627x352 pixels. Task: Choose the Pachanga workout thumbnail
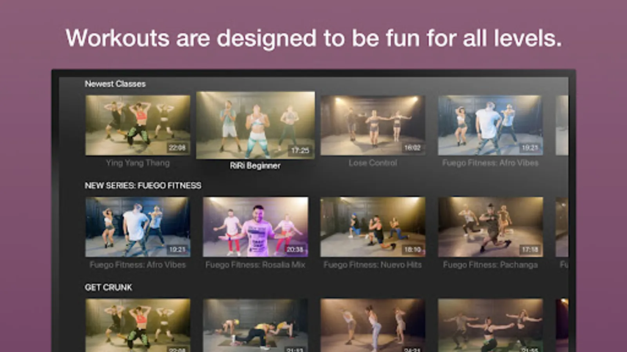490,227
